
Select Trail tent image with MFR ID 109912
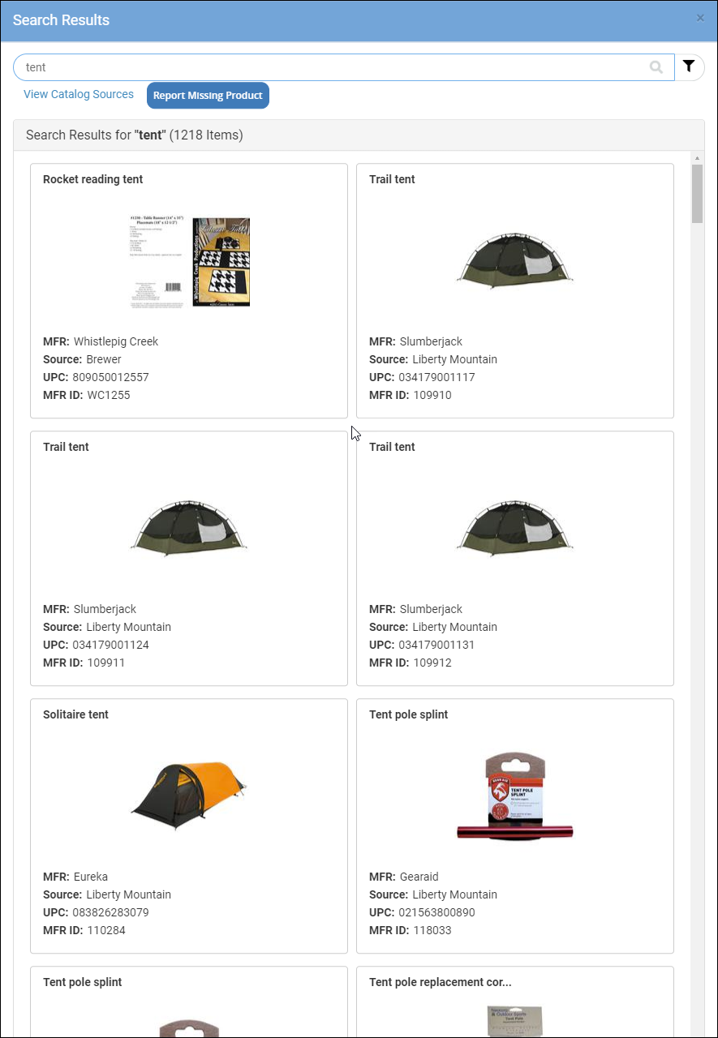click(515, 526)
